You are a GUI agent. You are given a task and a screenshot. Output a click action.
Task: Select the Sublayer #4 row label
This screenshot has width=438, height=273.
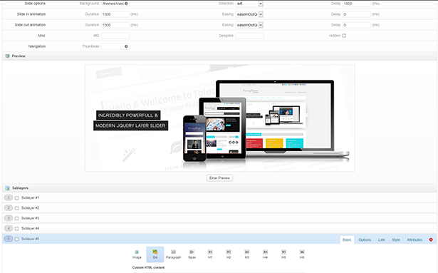[x=30, y=228]
